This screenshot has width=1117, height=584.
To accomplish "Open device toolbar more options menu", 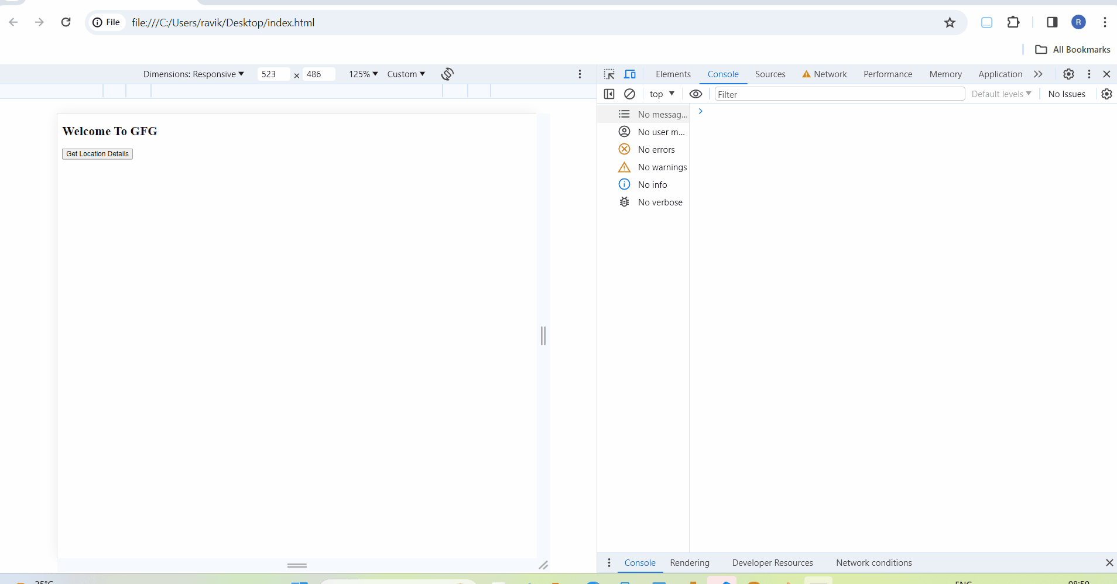I will (580, 74).
